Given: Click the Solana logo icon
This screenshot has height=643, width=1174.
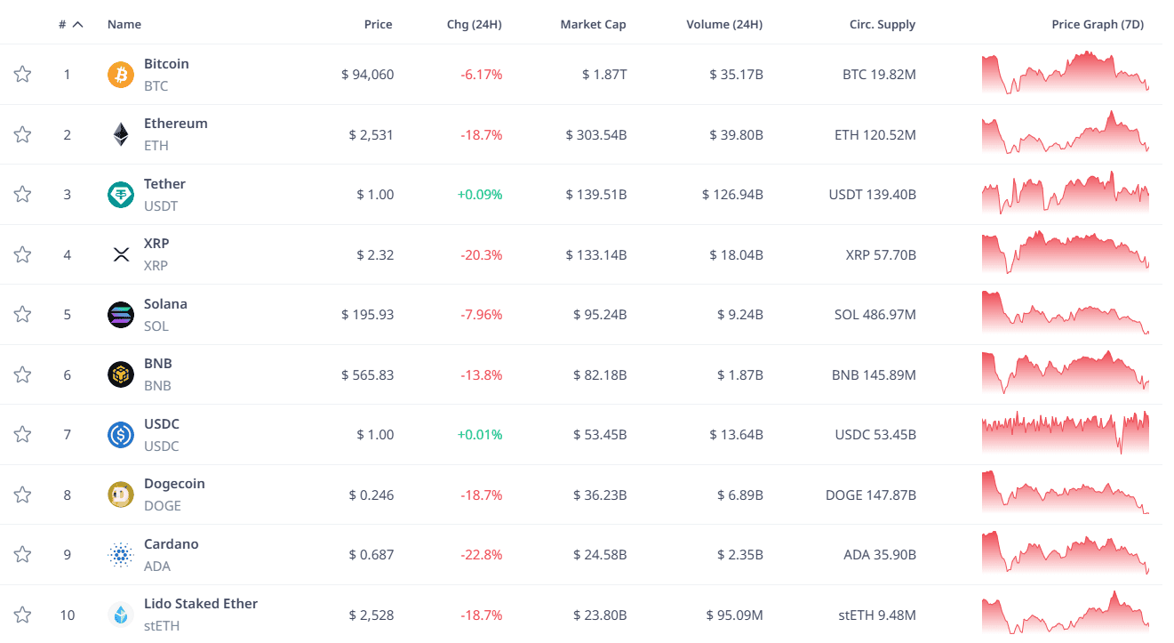Looking at the screenshot, I should point(120,315).
